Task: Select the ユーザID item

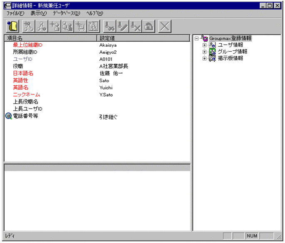Action: (x=22, y=59)
